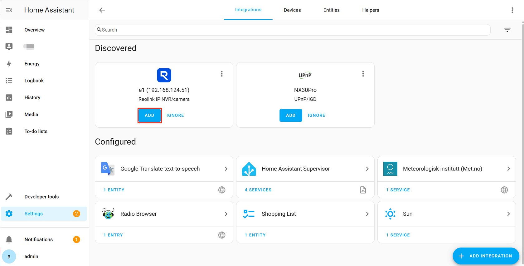Screen dimensions: 524x266
Task: Open the integrations filter icon
Action: [507, 30]
